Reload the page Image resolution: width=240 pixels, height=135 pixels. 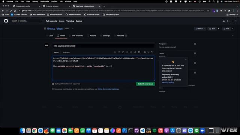(11, 11)
